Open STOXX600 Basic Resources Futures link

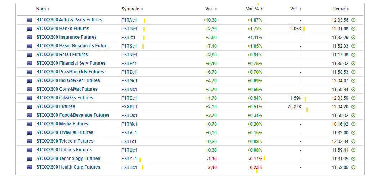point(73,46)
